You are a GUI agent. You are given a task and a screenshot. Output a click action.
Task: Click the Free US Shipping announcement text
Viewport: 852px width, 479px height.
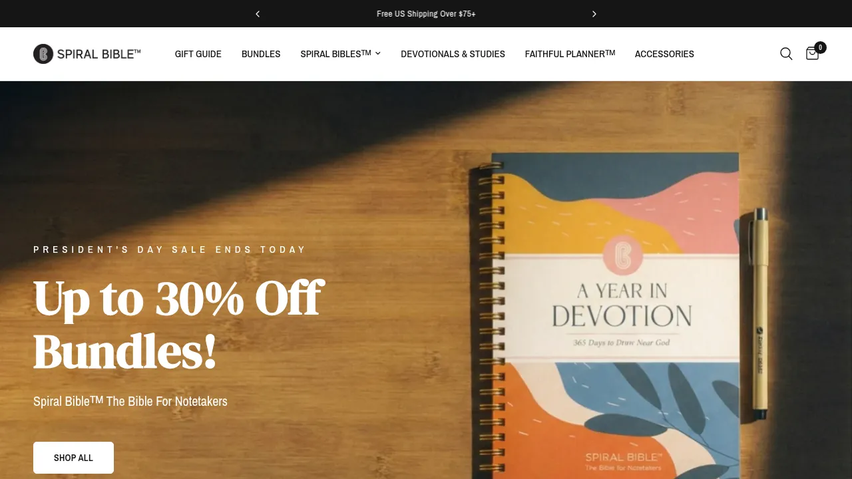click(x=426, y=14)
